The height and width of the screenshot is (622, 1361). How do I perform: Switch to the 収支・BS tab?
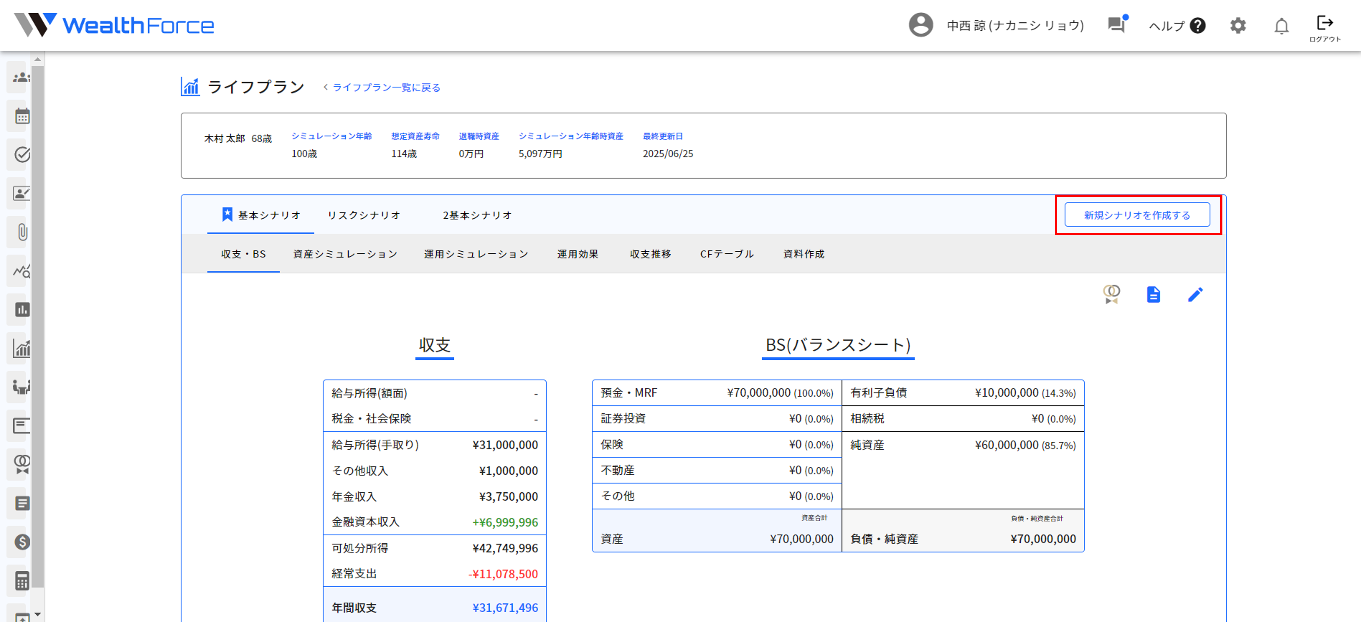click(x=243, y=254)
